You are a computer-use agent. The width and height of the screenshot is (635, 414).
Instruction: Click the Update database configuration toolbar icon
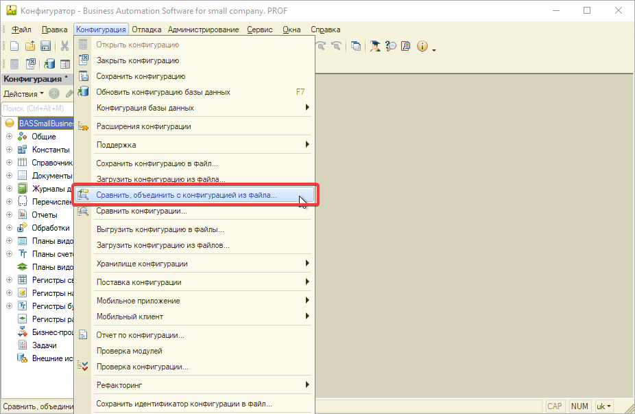click(49, 64)
